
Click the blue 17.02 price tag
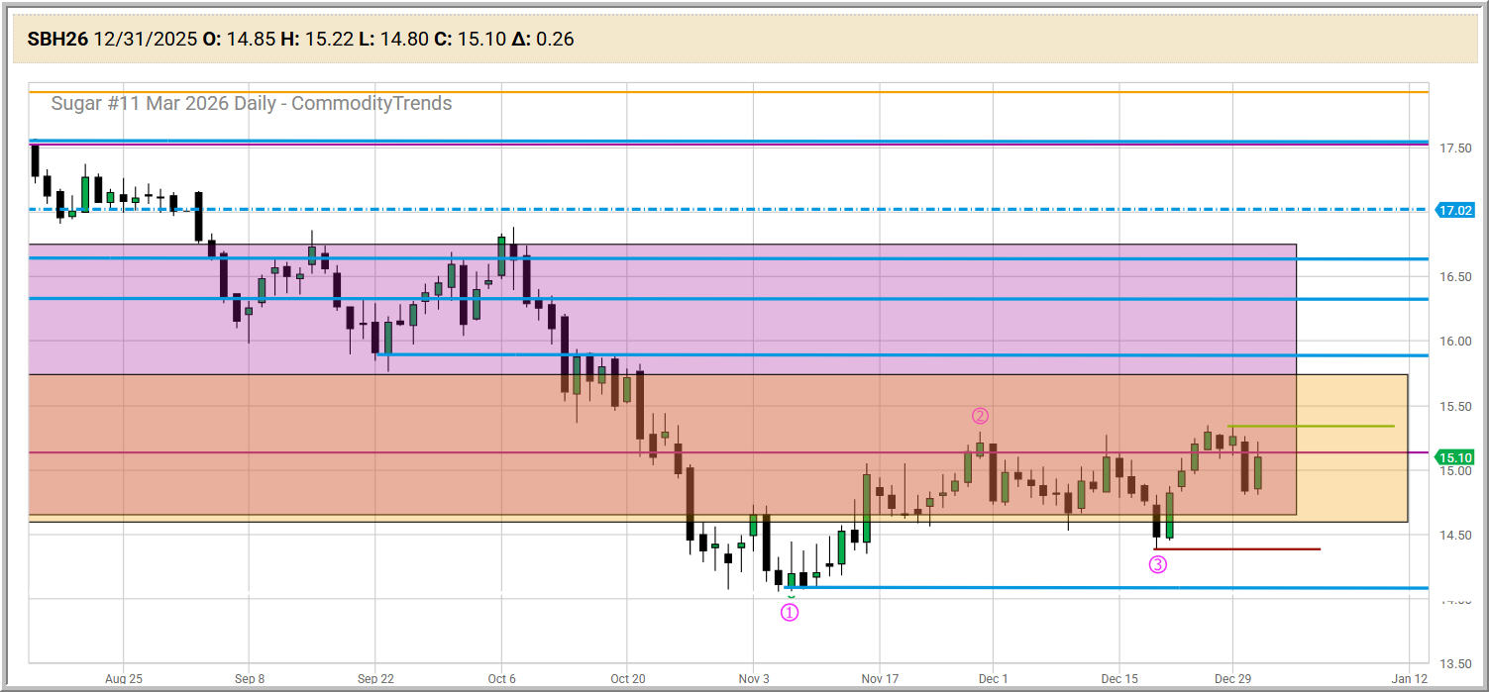click(1454, 210)
